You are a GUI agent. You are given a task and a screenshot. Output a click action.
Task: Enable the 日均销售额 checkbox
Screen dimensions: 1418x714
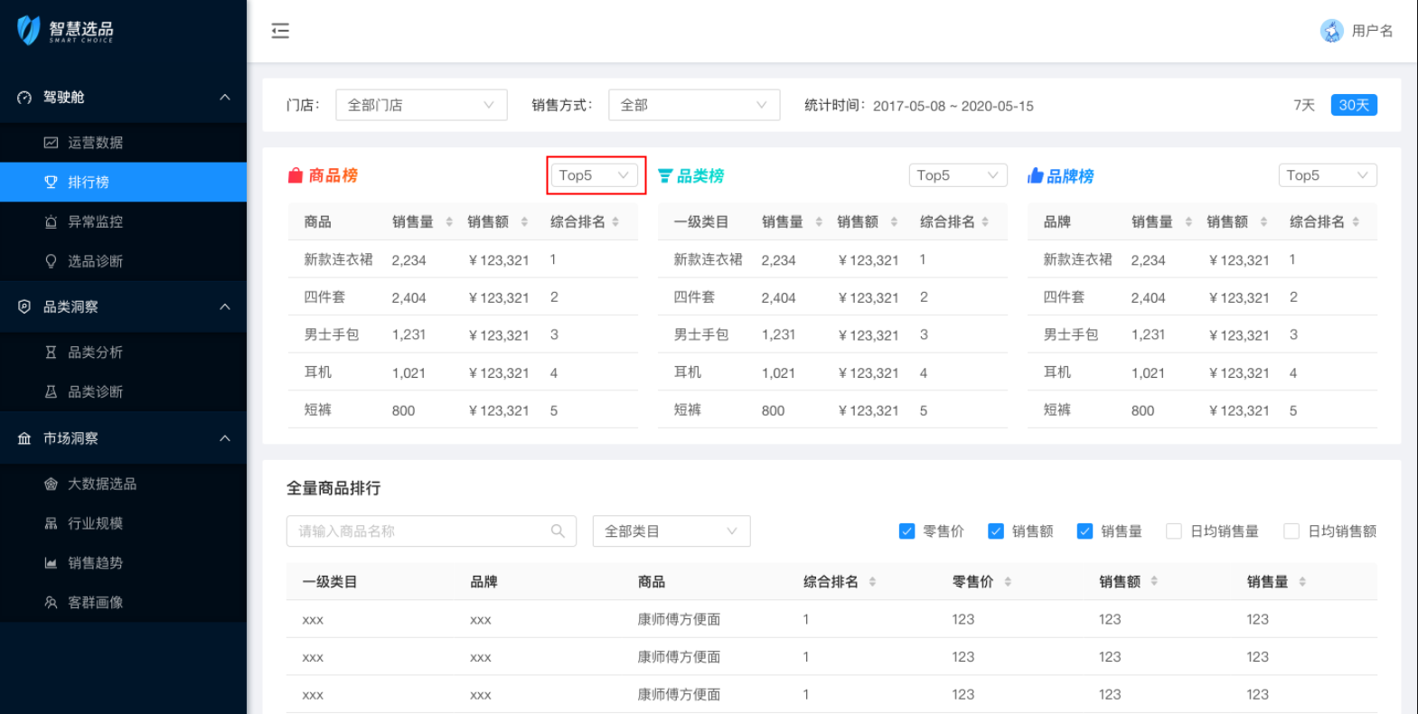pyautogui.click(x=1291, y=531)
